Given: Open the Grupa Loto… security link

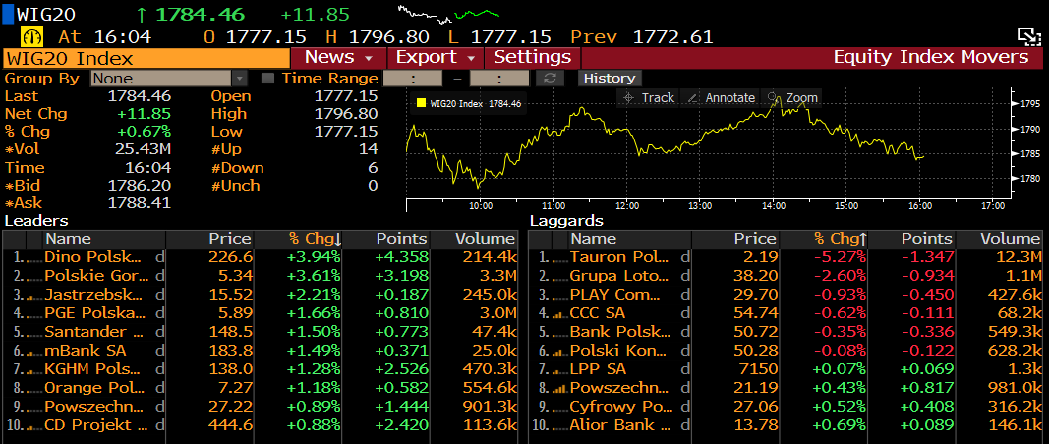Looking at the screenshot, I should point(618,276).
